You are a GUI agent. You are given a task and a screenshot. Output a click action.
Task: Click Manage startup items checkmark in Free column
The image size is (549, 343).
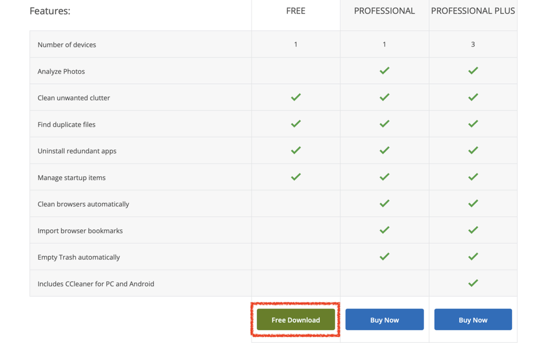pyautogui.click(x=295, y=177)
